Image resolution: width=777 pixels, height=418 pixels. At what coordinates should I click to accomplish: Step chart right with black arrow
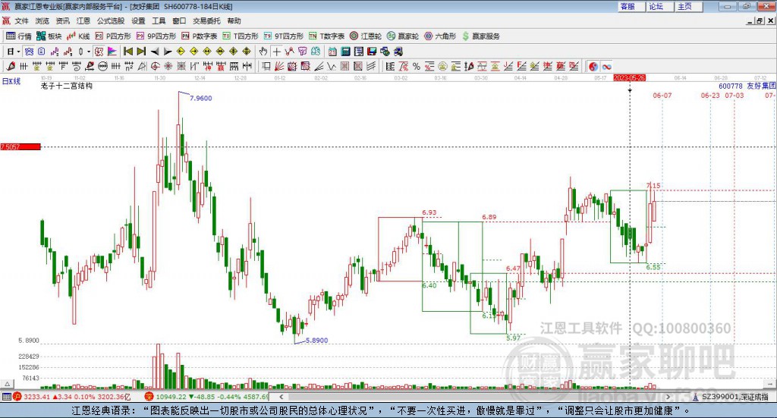pyautogui.click(x=168, y=52)
